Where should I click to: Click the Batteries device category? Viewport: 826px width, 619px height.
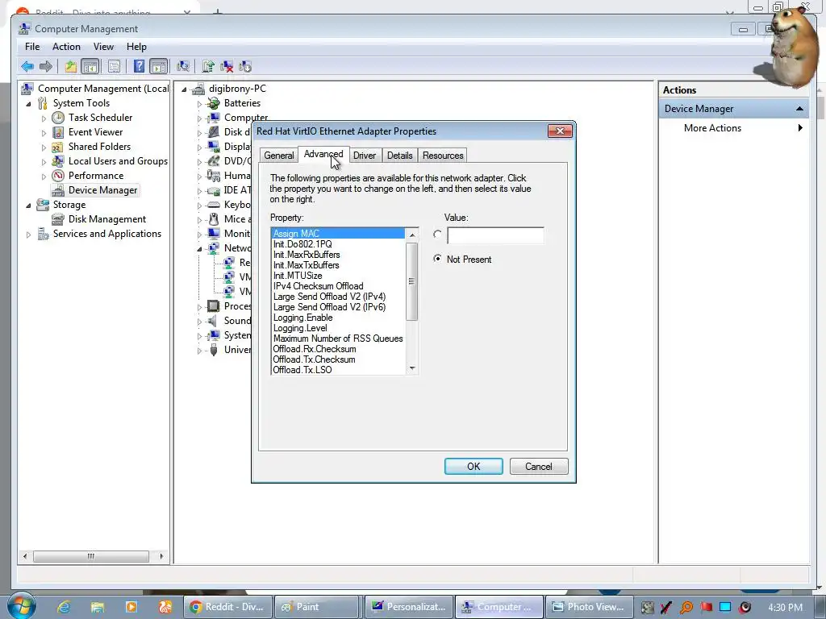(x=242, y=103)
